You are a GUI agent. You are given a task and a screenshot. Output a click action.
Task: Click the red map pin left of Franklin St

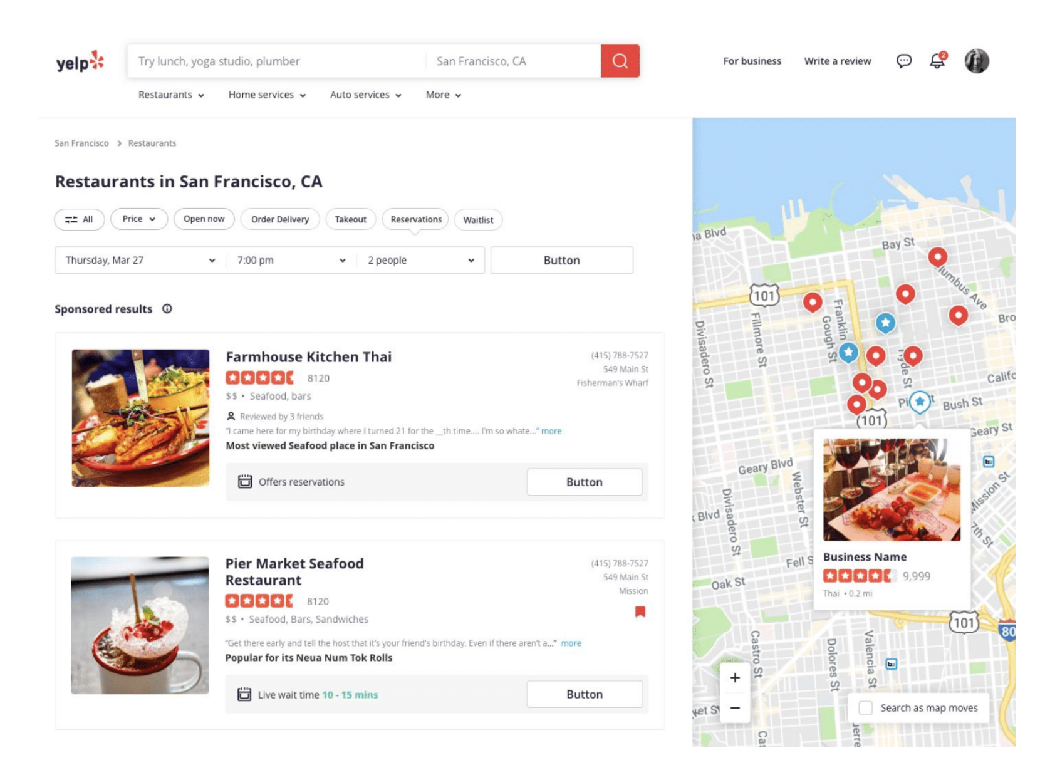tap(813, 303)
